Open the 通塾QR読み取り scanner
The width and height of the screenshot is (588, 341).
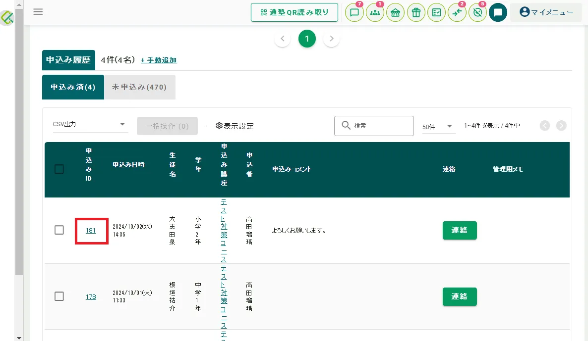click(x=294, y=12)
